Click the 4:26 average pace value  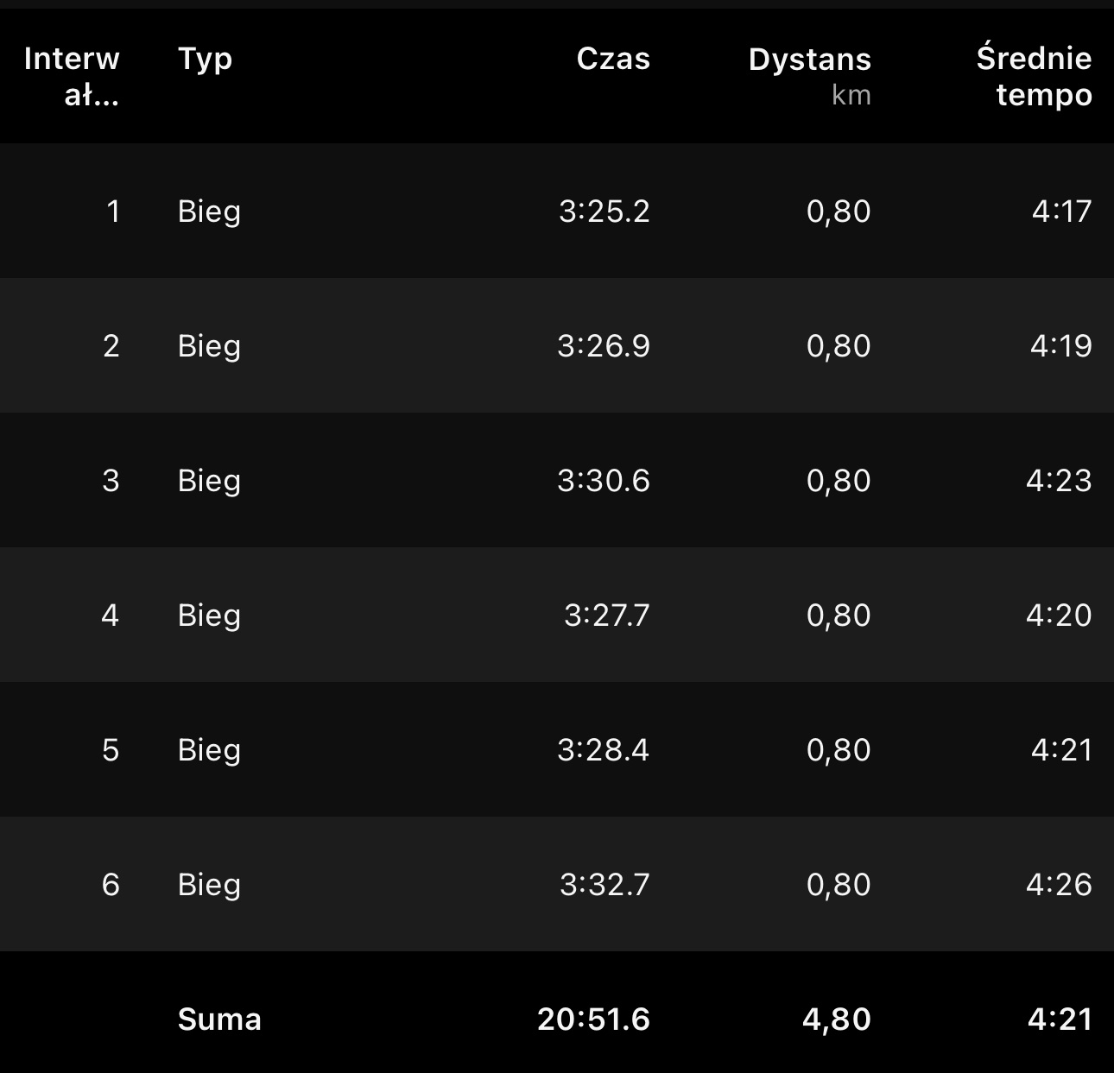1059,885
